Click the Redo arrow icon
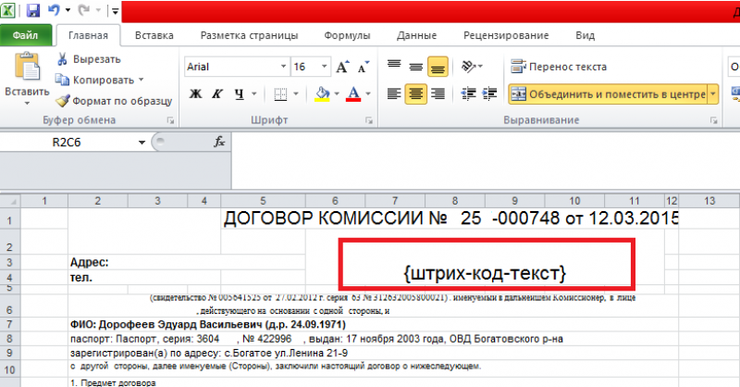 pyautogui.click(x=83, y=10)
